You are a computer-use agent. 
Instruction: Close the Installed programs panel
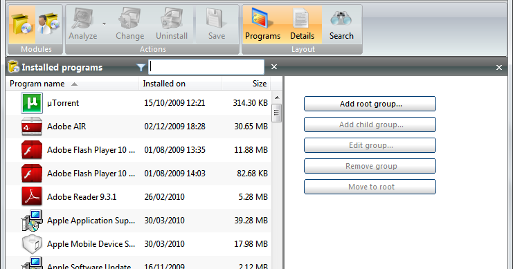coord(499,67)
